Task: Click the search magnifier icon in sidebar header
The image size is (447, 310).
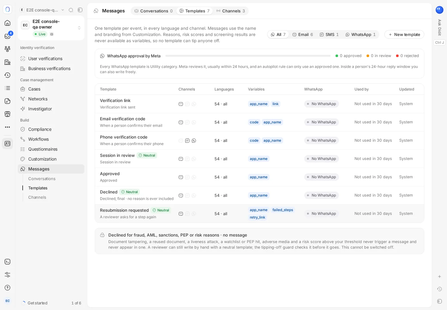Action: click(71, 10)
